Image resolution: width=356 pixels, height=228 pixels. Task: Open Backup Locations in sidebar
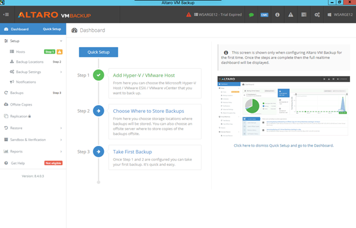coord(30,62)
